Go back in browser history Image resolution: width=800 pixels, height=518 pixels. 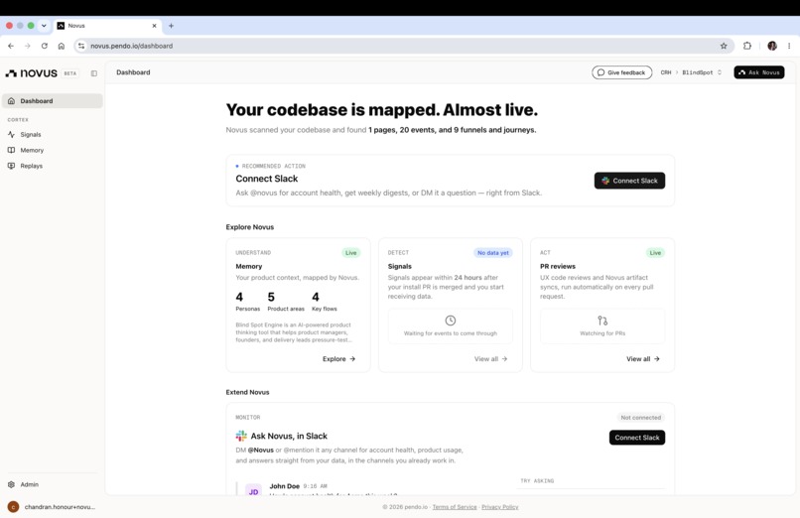(11, 46)
